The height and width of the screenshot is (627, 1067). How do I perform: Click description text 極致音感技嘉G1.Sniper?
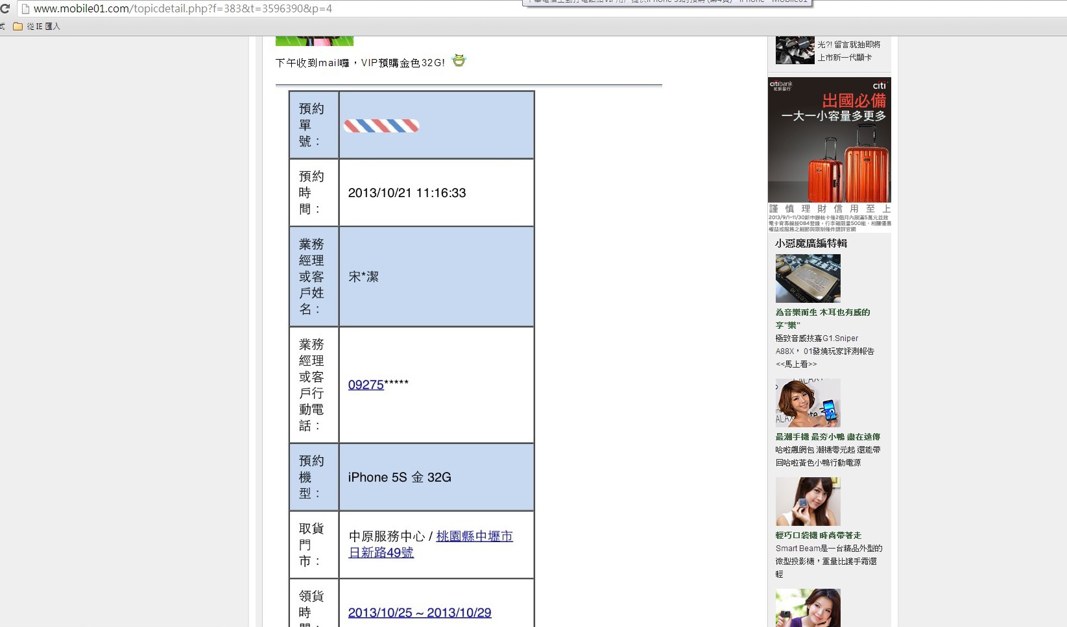click(817, 338)
